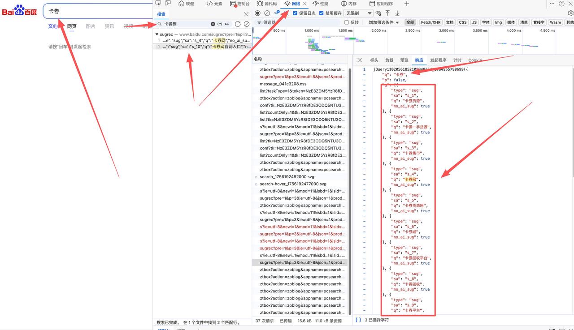574x330 pixels.
Task: Select the s_4 卡券网 search result line
Action: pos(202,40)
